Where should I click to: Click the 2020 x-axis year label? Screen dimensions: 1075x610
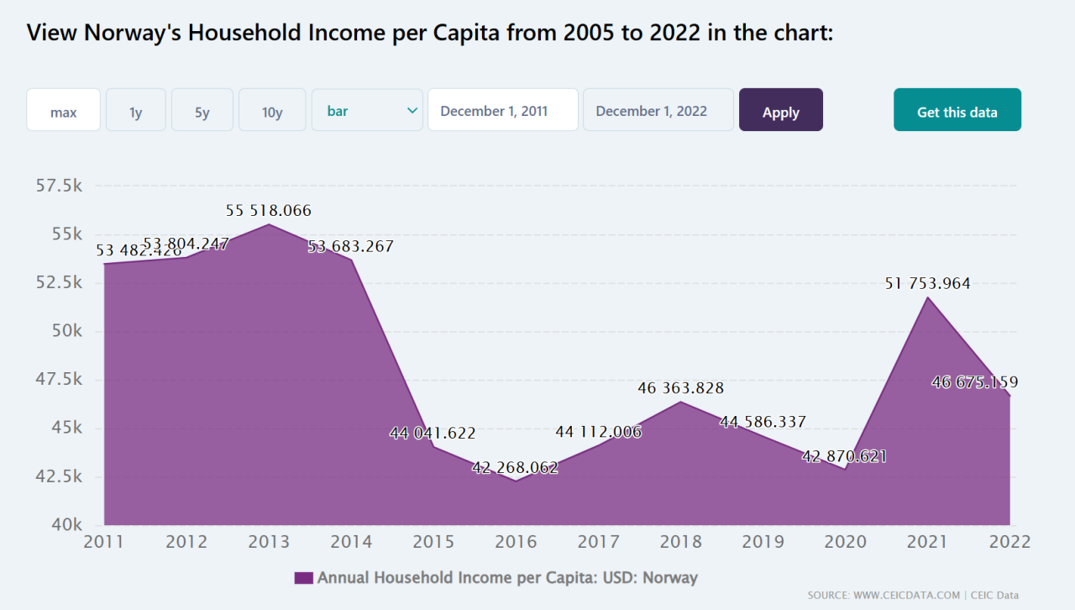coord(845,542)
